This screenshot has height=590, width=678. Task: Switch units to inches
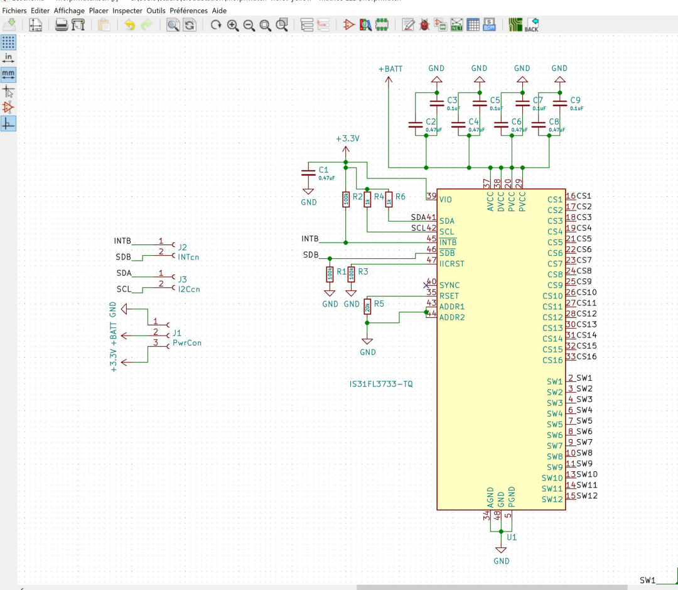click(x=8, y=58)
